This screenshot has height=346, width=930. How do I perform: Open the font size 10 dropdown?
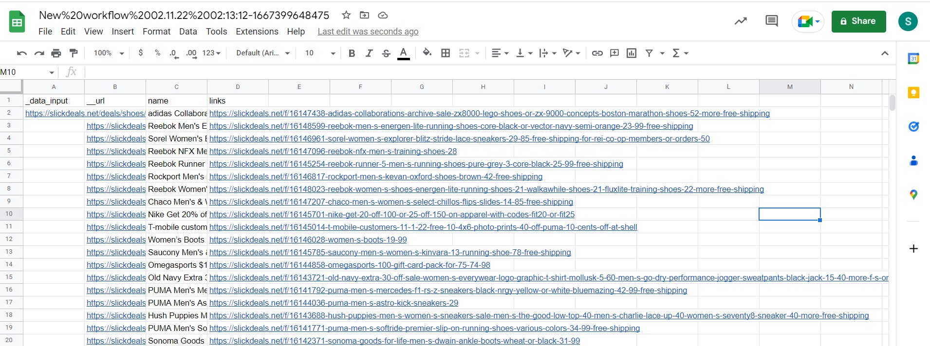[320, 53]
